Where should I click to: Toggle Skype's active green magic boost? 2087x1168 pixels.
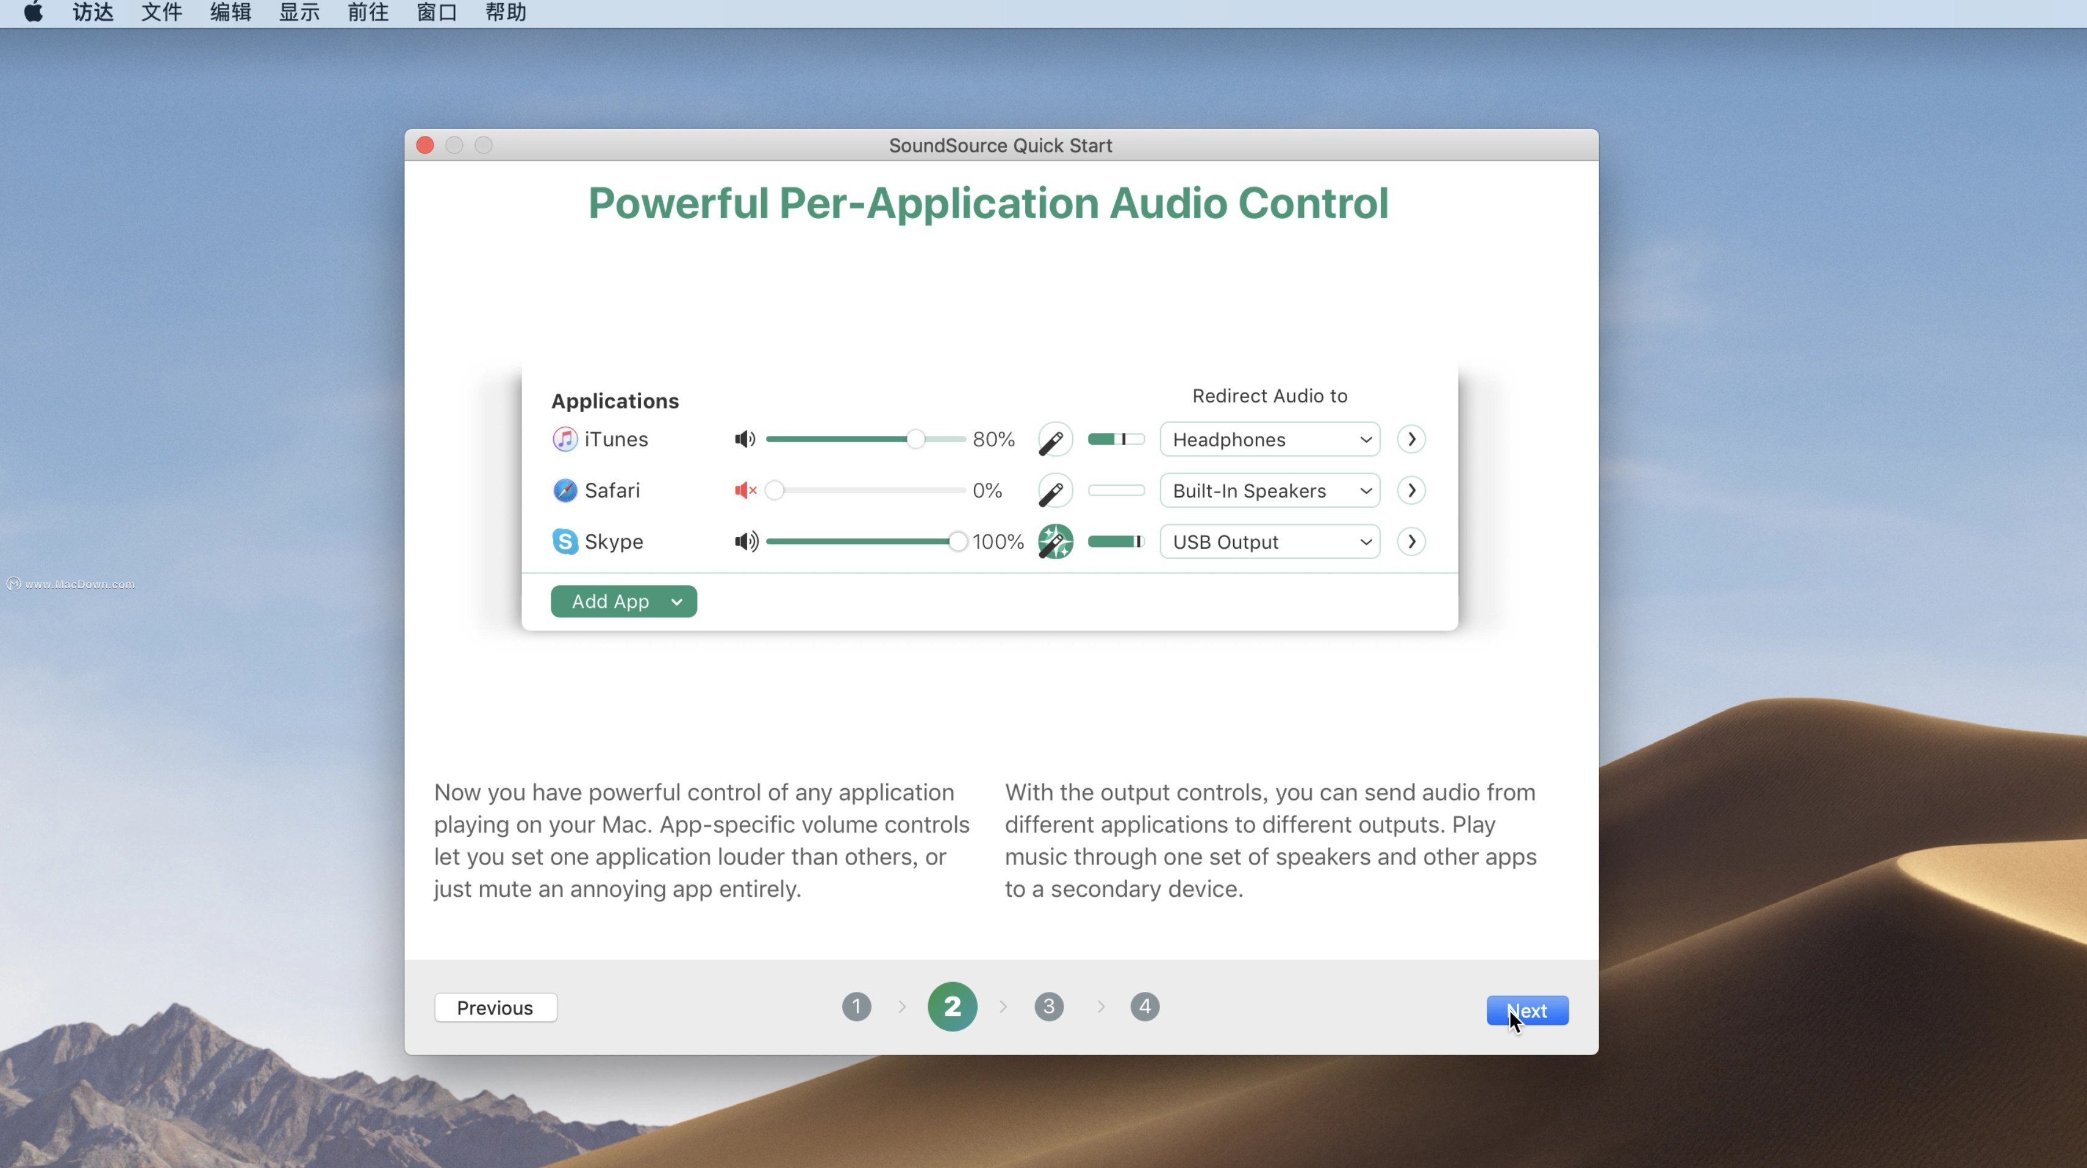[1055, 542]
